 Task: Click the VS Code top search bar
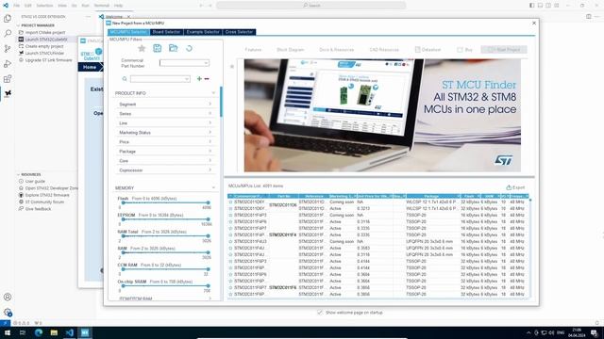(311, 6)
